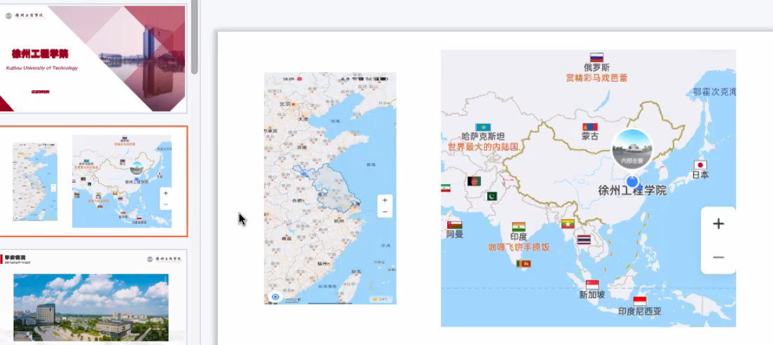Click the 杭州 city label on phone map
Screen dimensions: 773x345
click(340, 221)
